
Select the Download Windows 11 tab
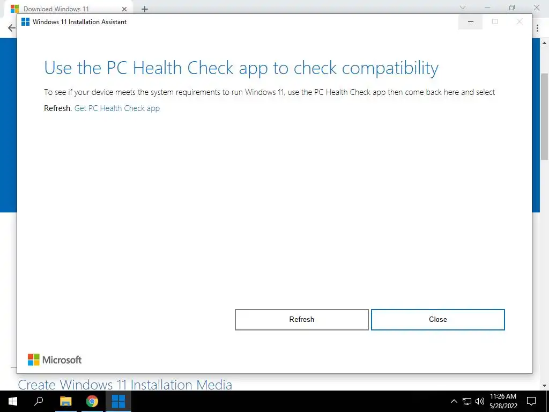[68, 9]
